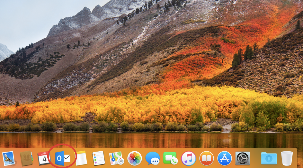Screen dimensions: 303x168
Task: Open the Photos app
Action: [135, 158]
